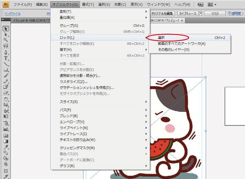The image size is (245, 179).
Task: Select the Gradient tool
Action: pos(6,141)
